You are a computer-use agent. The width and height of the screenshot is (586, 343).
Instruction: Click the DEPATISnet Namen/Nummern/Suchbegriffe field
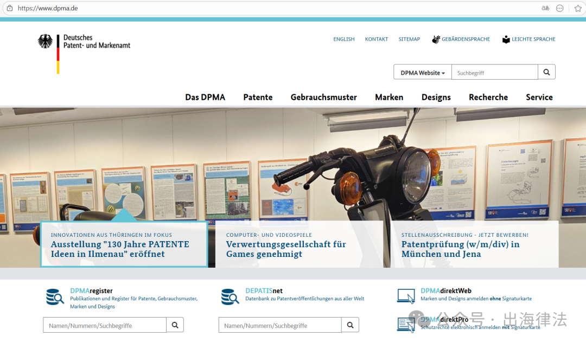coord(280,325)
